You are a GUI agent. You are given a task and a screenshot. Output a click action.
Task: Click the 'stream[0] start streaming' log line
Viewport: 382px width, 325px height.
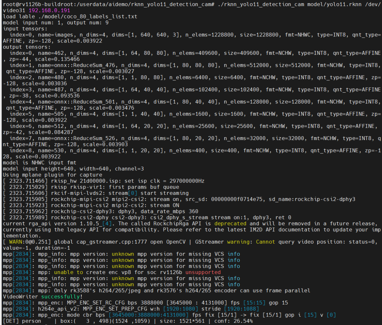[x=96, y=193]
